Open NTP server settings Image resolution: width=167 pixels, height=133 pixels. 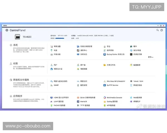pyautogui.click(x=111, y=106)
